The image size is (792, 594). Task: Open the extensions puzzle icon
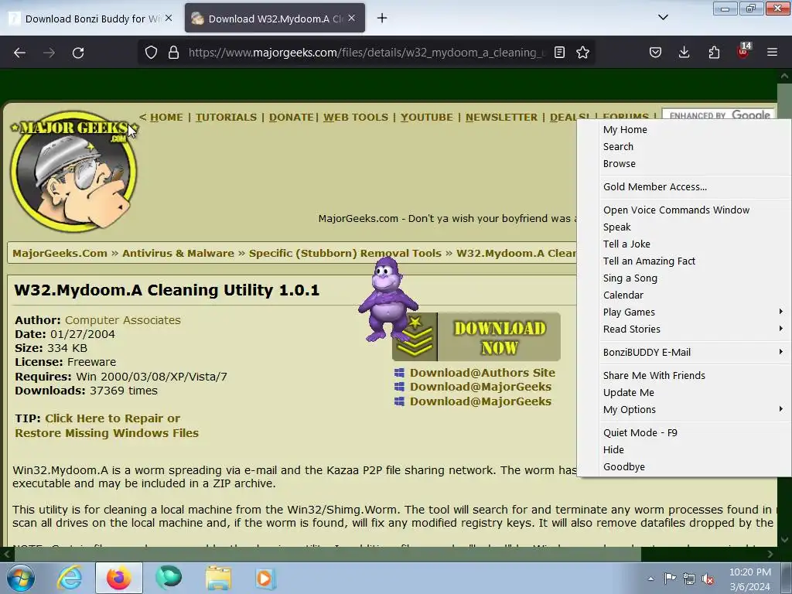pyautogui.click(x=714, y=53)
